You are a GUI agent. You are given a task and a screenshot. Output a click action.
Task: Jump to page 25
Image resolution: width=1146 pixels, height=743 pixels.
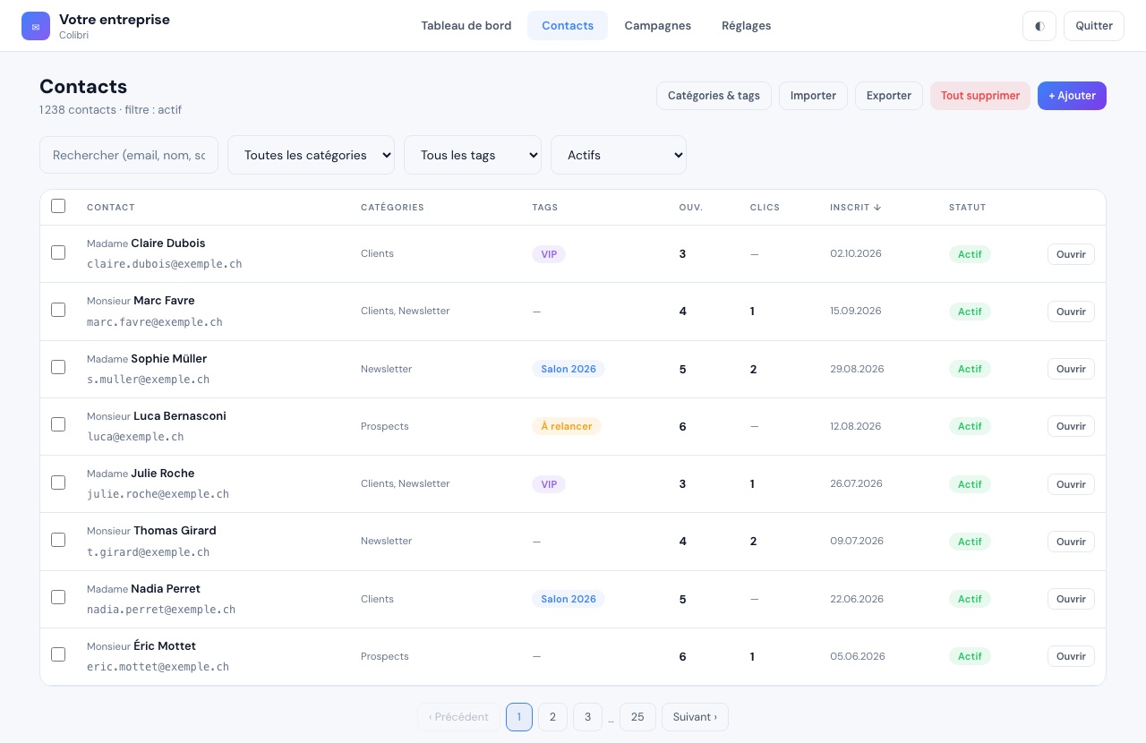click(x=637, y=717)
